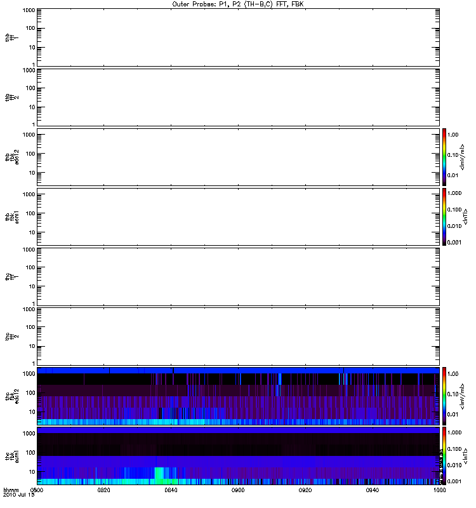Click the blue top band of thc fbk scm1 spectrogram
476x508 pixels.
[x=238, y=431]
